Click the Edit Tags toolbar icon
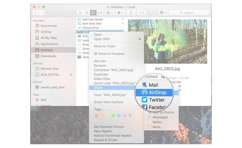This screenshot has height=148, width=242. pos(141,13)
